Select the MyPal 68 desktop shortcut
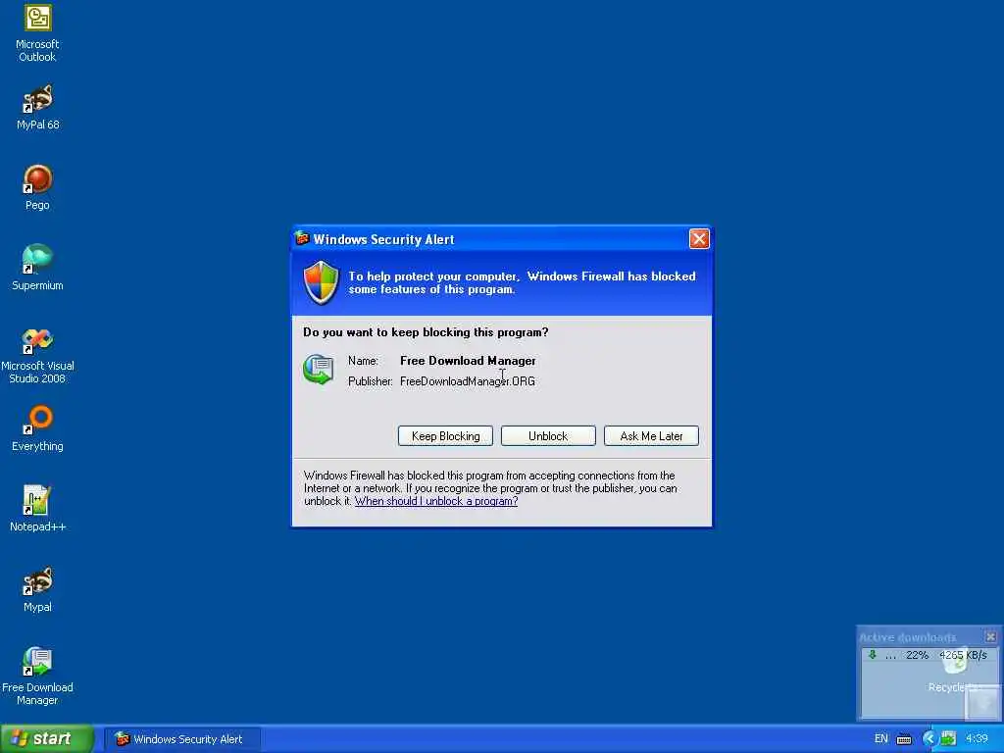Viewport: 1004px width, 753px height. point(37,108)
